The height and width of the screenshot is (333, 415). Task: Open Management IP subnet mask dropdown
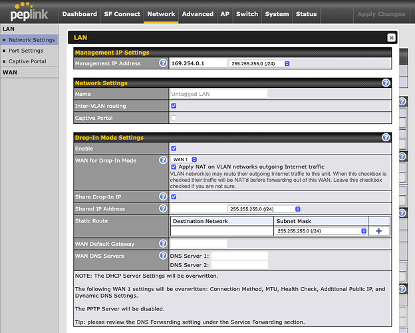point(259,64)
